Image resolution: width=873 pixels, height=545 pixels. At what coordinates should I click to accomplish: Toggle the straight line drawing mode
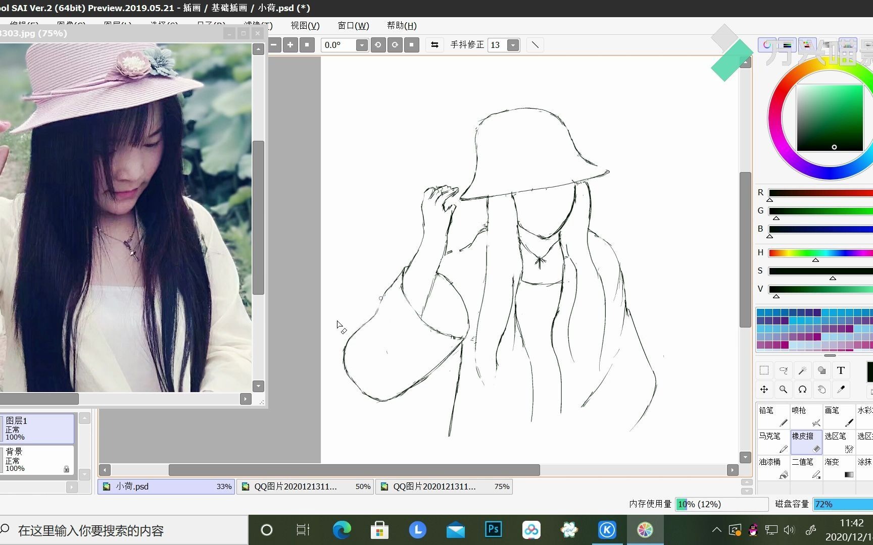[x=535, y=45]
